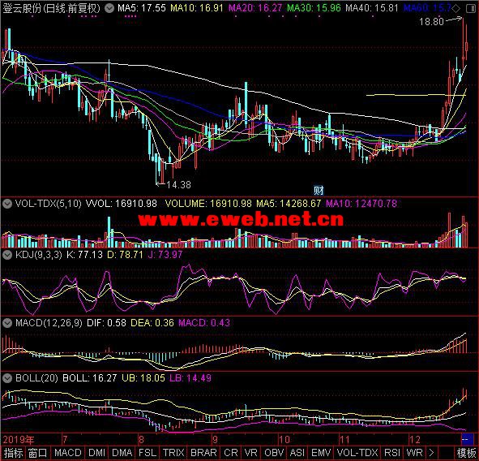Switch to the MACD indicator tab
Screen dimensions: 479x461
point(68,453)
